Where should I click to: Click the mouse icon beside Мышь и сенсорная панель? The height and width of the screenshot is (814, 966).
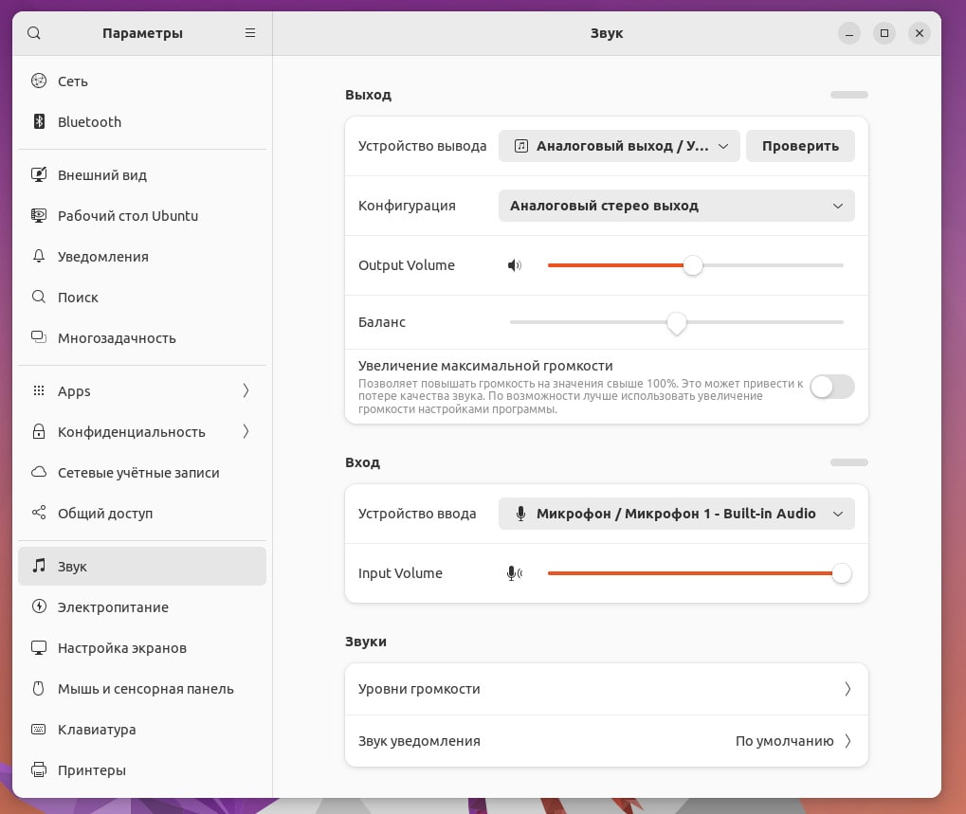click(x=39, y=688)
